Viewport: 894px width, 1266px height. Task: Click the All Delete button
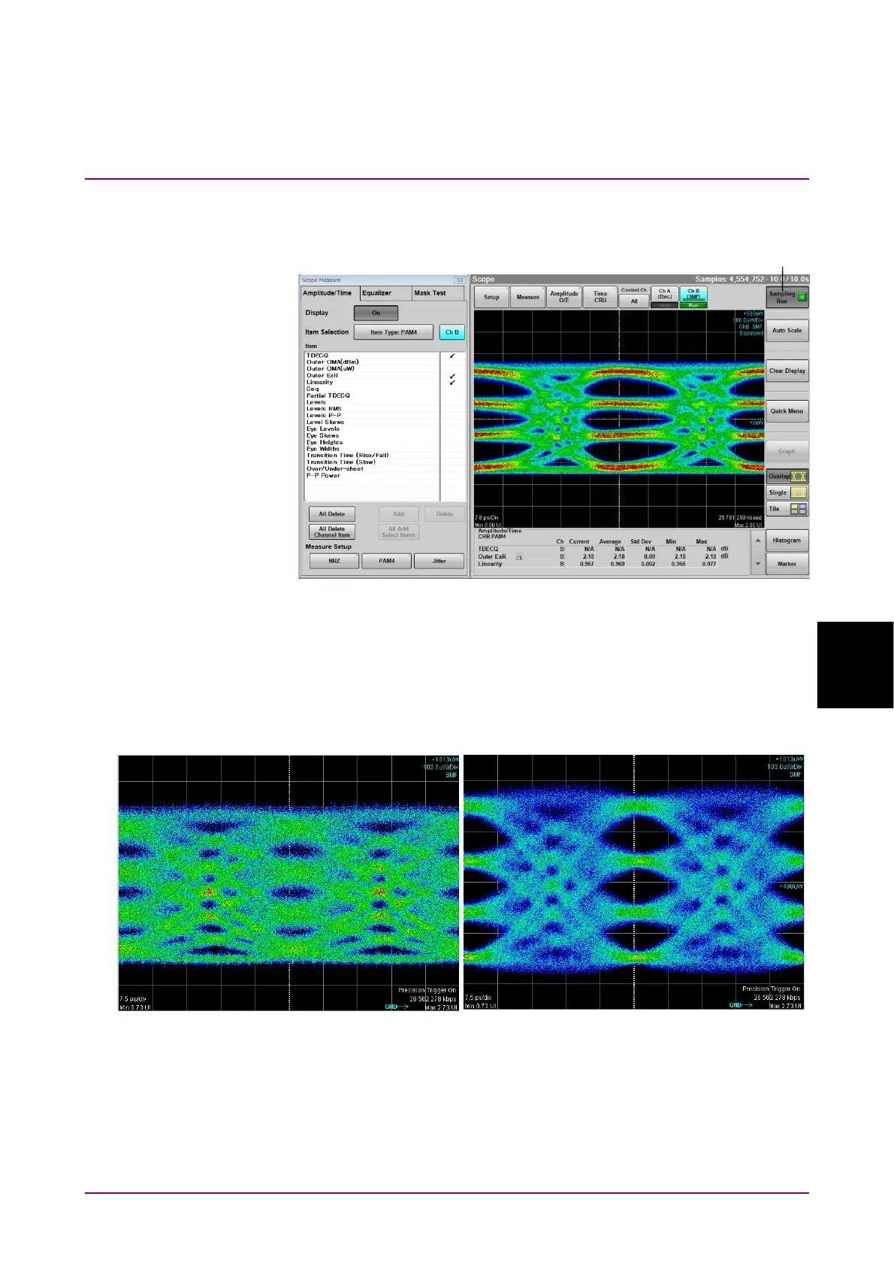click(332, 514)
